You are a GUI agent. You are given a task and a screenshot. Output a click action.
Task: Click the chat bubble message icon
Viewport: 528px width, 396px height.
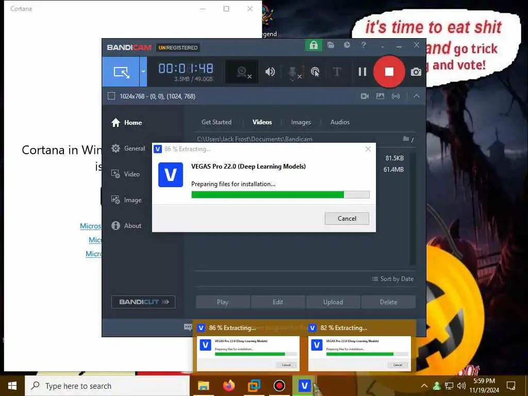[x=188, y=327]
